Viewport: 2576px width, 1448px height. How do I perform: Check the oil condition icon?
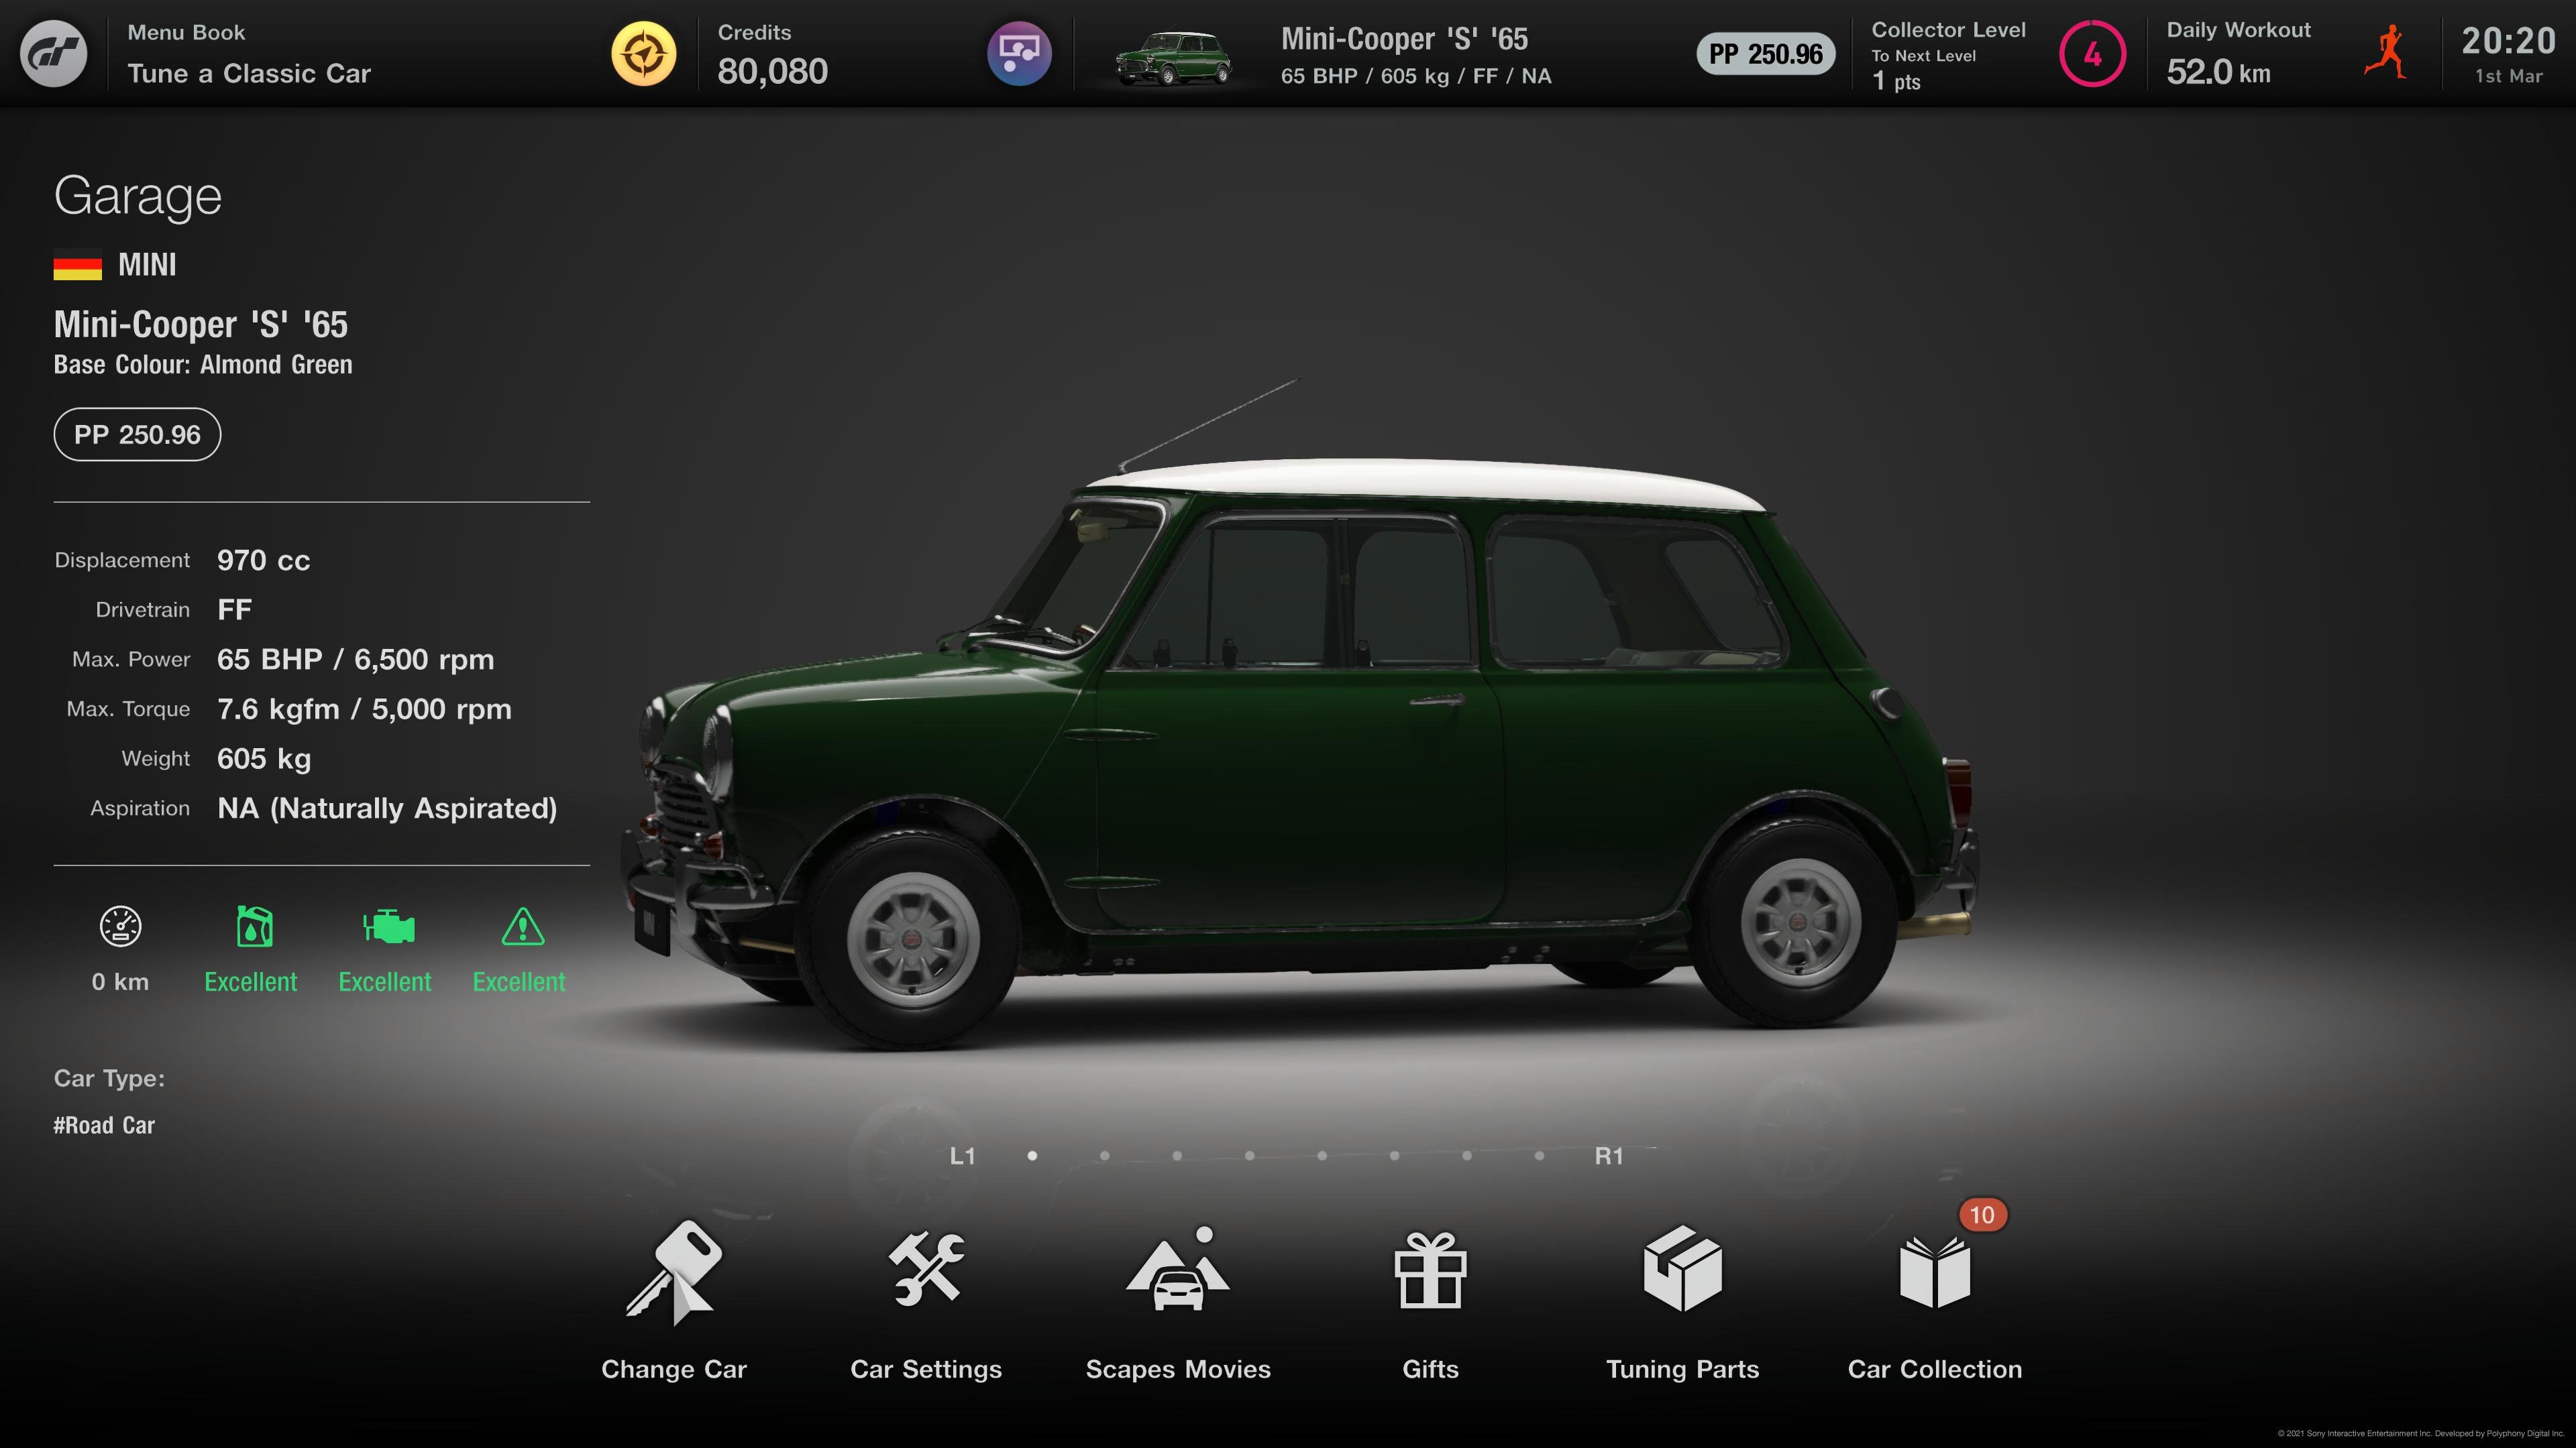tap(254, 926)
